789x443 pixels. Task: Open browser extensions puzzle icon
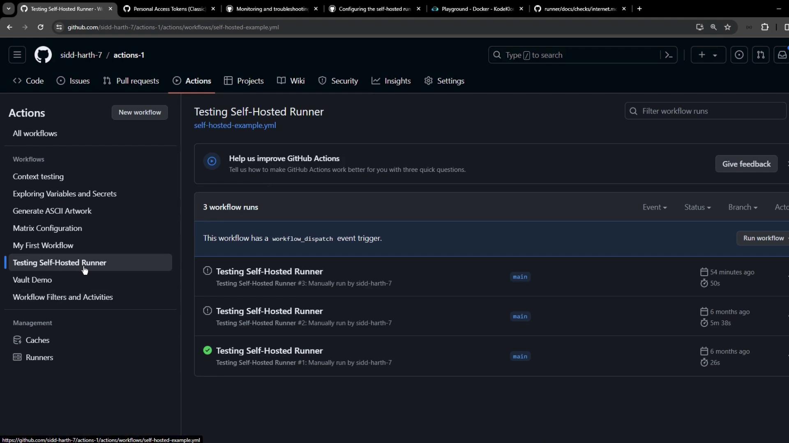point(765,27)
